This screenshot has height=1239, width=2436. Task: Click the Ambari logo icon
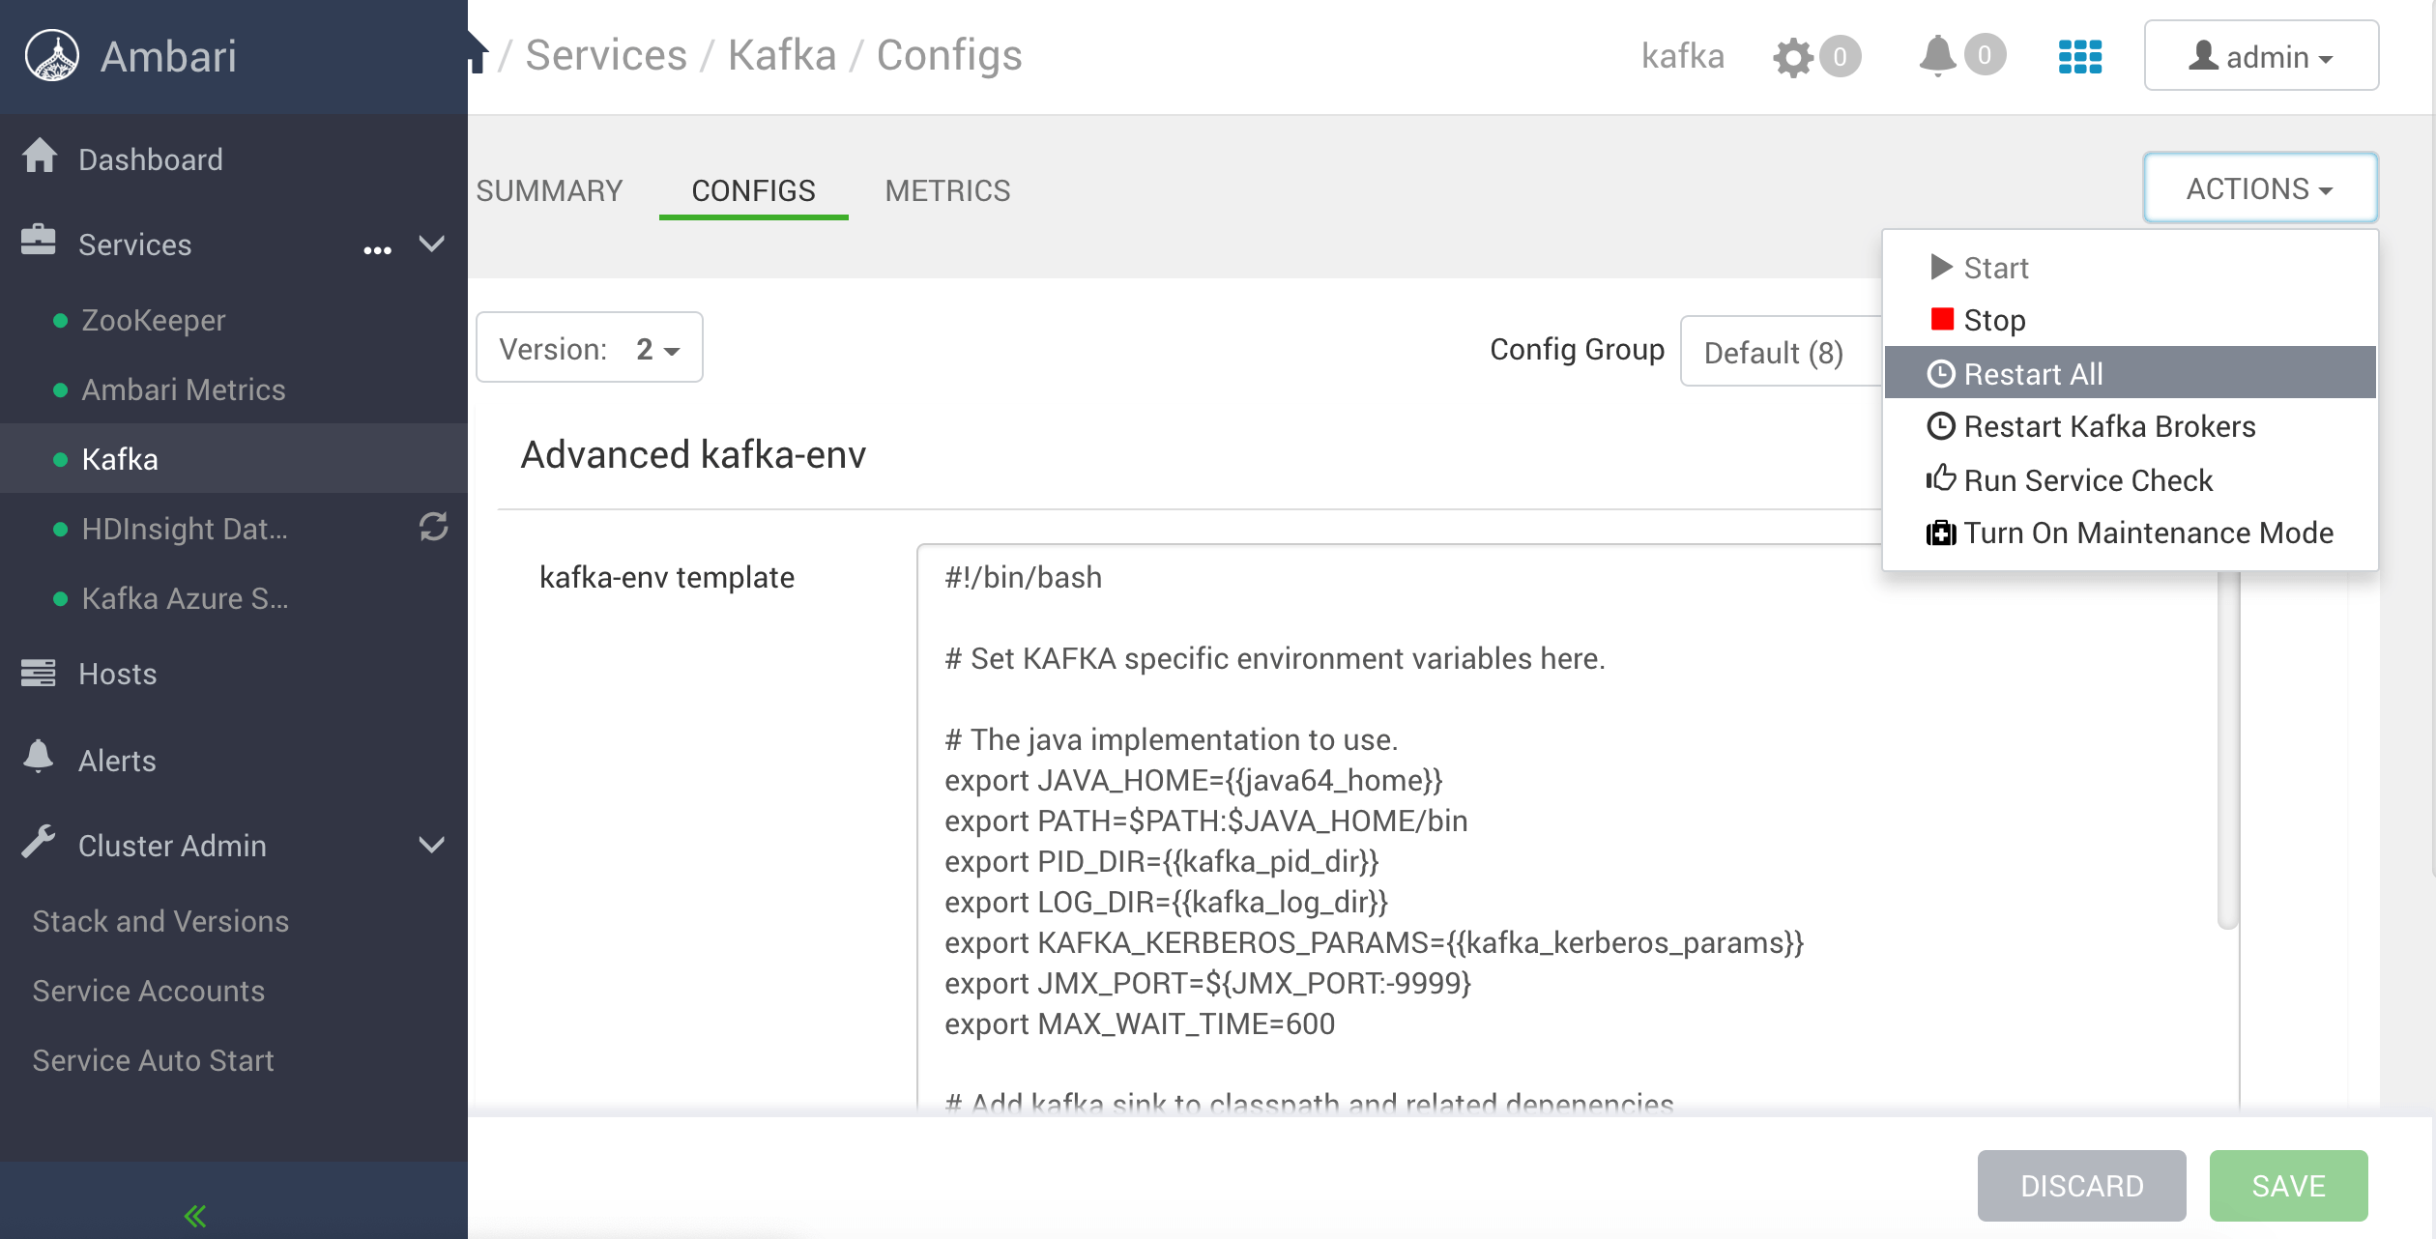pos(52,56)
